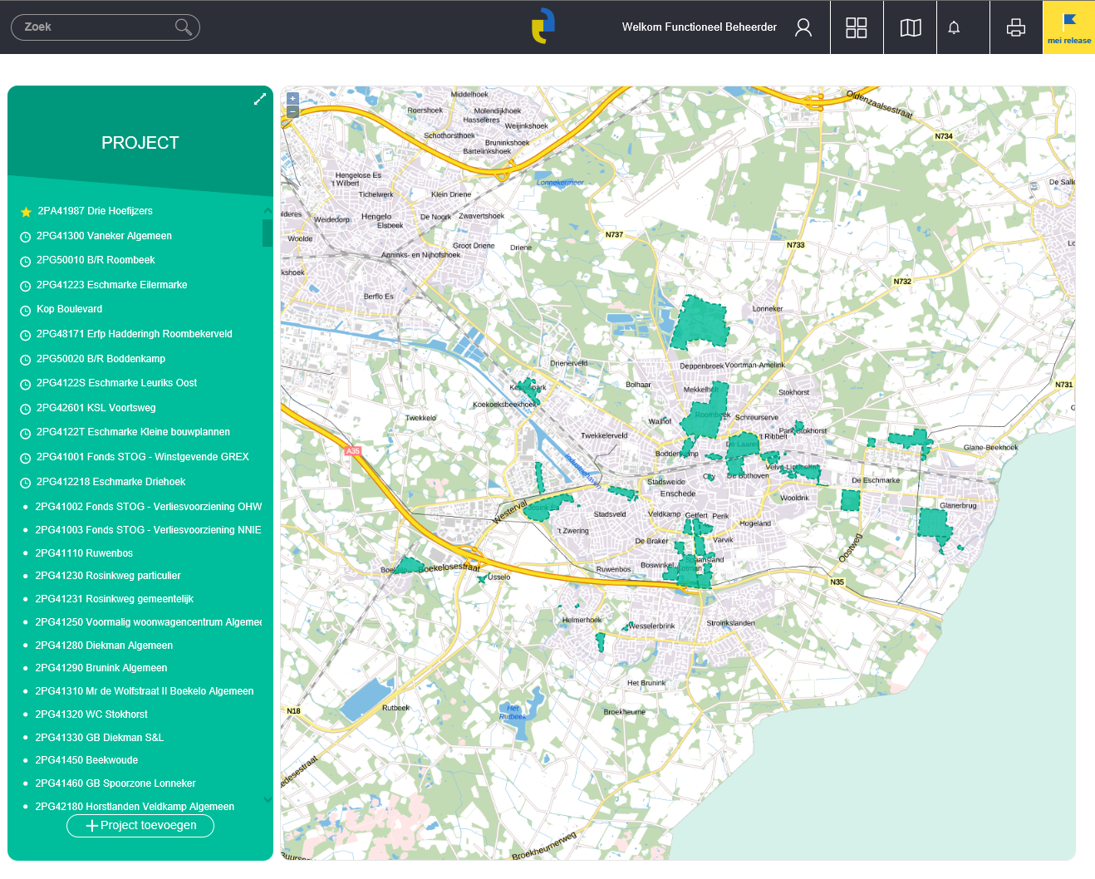Click the printer icon

(1016, 27)
